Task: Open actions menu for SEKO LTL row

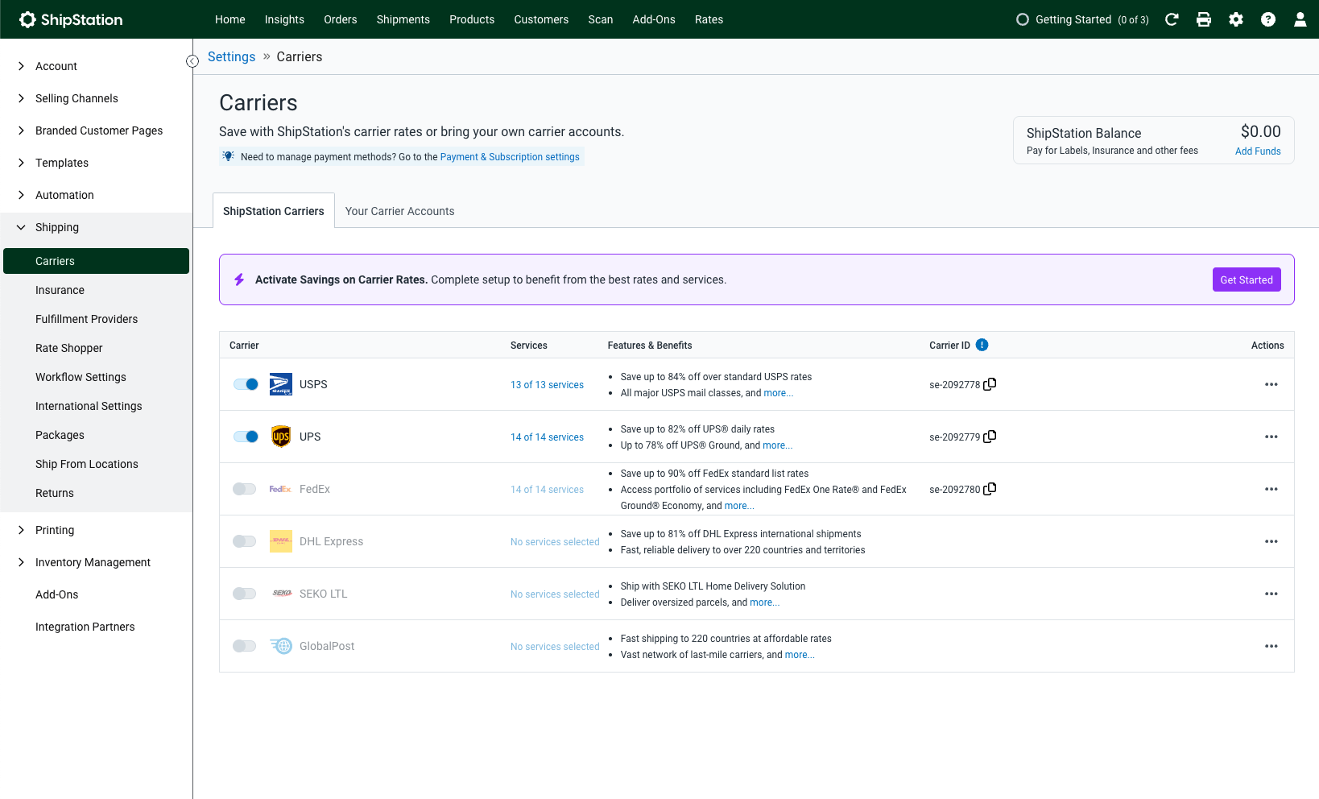Action: [1271, 594]
